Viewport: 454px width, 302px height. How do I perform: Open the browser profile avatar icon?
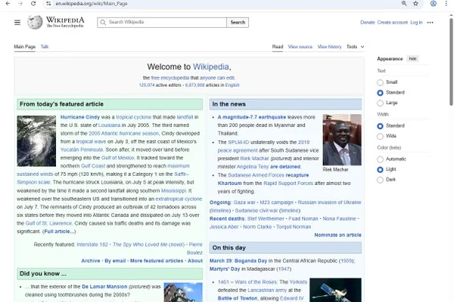[434, 4]
